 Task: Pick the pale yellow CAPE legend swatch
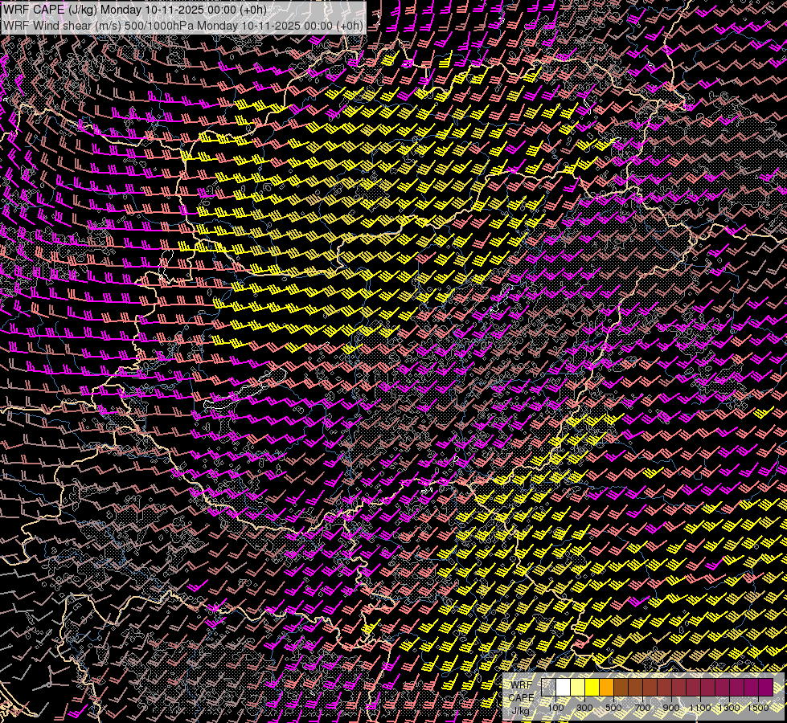[577, 687]
